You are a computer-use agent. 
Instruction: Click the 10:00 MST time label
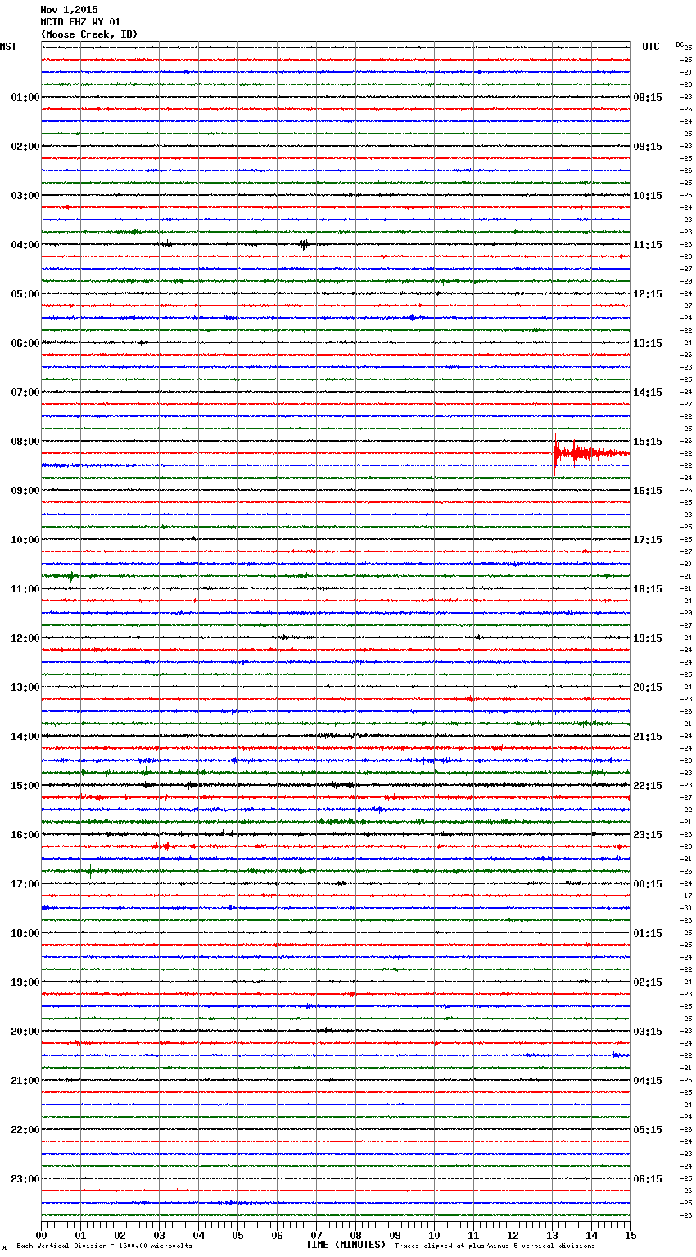[25, 540]
